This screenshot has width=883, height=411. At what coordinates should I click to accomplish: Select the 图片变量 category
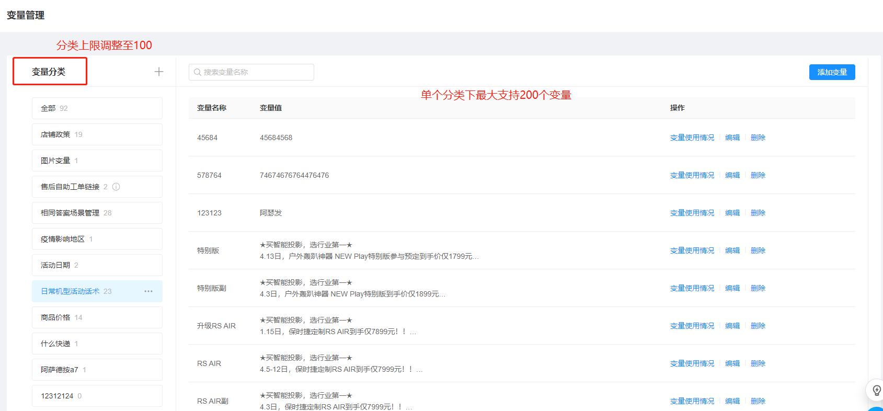tap(97, 161)
